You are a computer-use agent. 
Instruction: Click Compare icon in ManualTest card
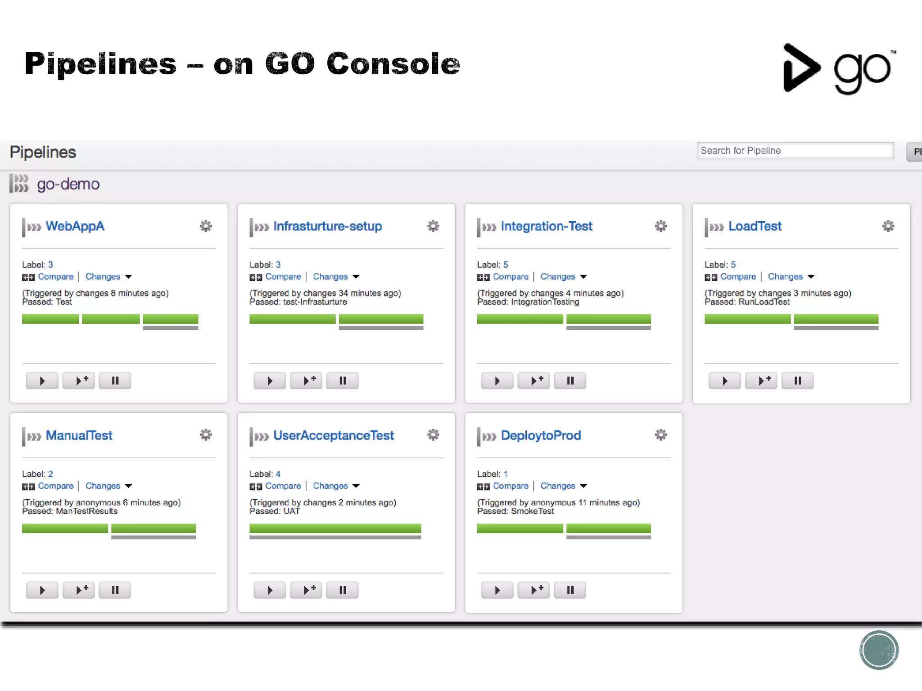28,486
